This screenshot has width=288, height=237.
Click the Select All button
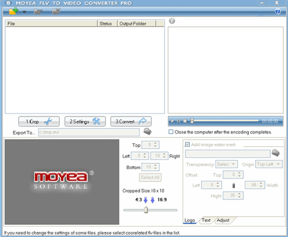[x=150, y=177]
